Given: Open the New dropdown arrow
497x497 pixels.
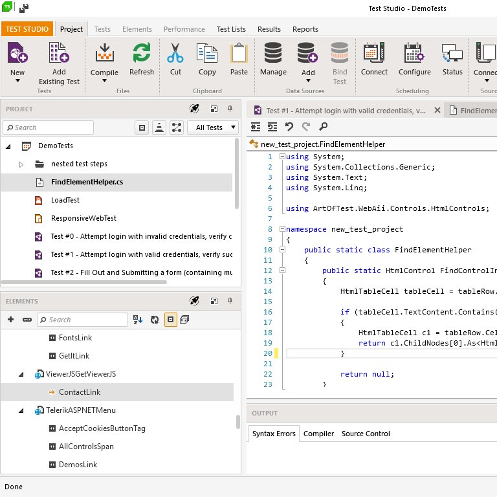Looking at the screenshot, I should point(17,81).
